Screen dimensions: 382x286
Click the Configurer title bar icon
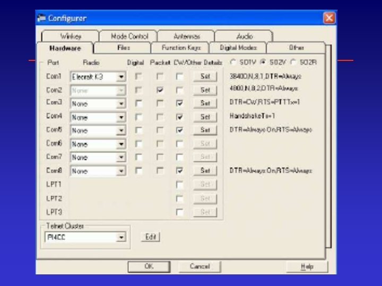(x=41, y=18)
